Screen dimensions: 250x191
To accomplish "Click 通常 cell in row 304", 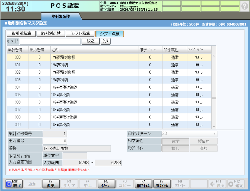I will [x=175, y=87].
